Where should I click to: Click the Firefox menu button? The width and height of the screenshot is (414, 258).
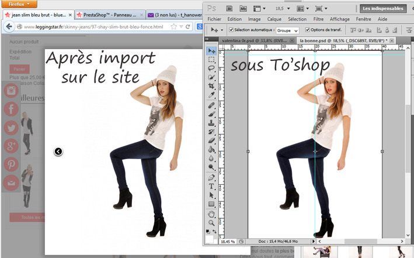pos(19,4)
